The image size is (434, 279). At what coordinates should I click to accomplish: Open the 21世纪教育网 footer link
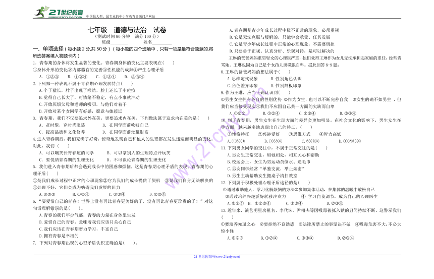coord(217,257)
